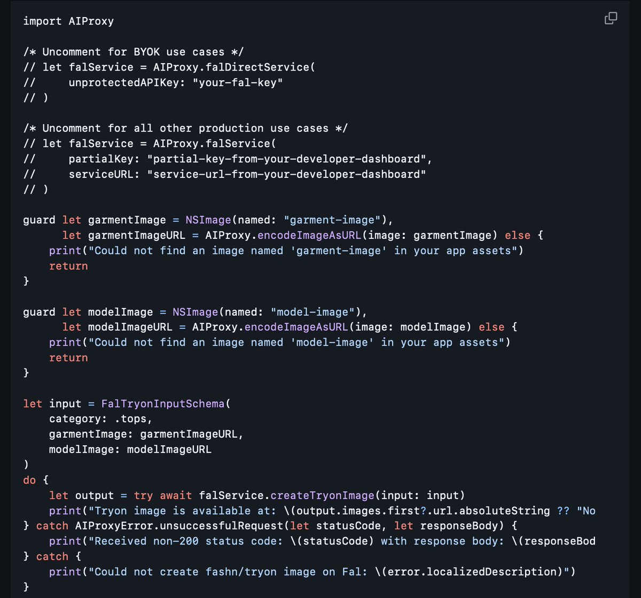Screen dimensions: 641x598
Task: Click 'NSImage(named: "model-image")' text
Action: pos(267,312)
